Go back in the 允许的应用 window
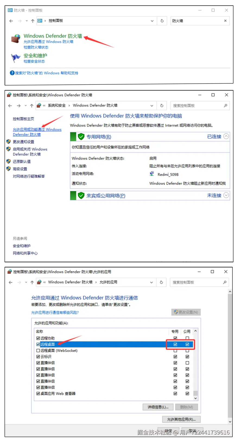Screen dimensions: 237x443 [x=11, y=282]
